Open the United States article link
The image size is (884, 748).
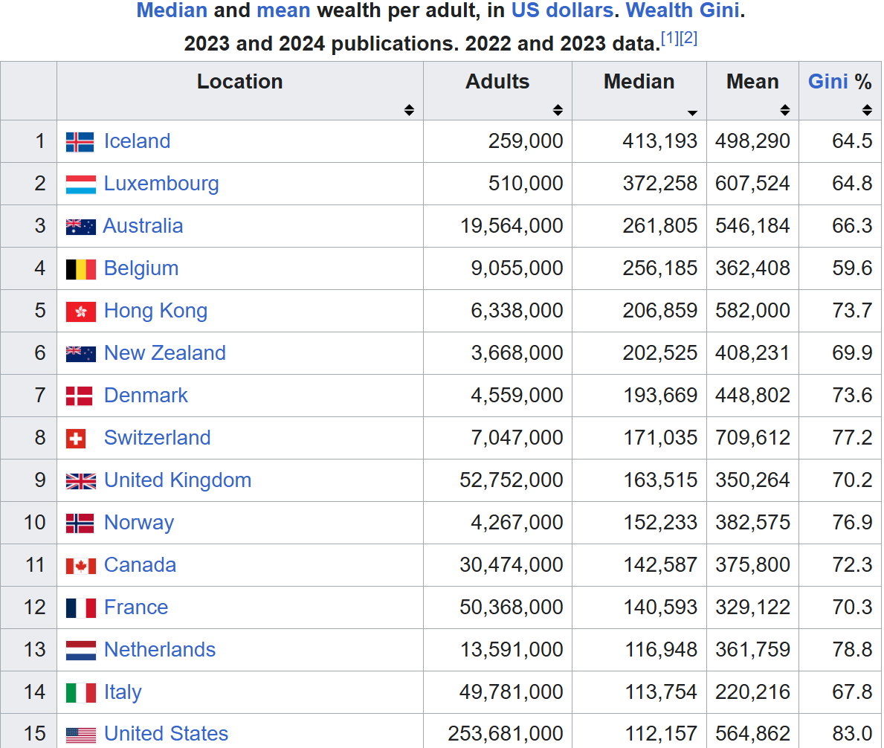pyautogui.click(x=167, y=734)
